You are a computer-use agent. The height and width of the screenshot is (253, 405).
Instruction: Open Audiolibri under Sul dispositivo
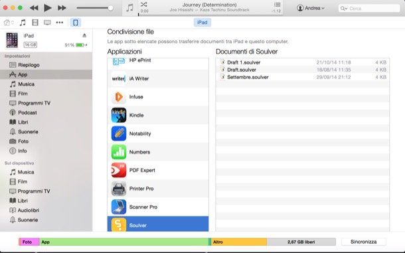(46, 211)
